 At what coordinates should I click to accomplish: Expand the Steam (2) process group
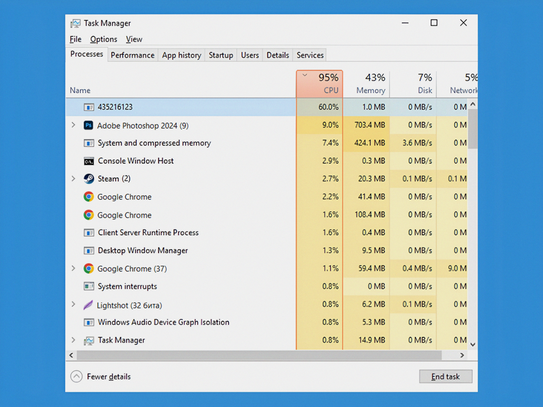pyautogui.click(x=73, y=179)
